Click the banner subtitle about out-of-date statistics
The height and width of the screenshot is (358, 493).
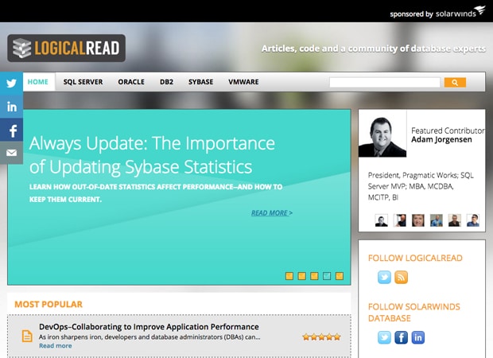coord(156,193)
